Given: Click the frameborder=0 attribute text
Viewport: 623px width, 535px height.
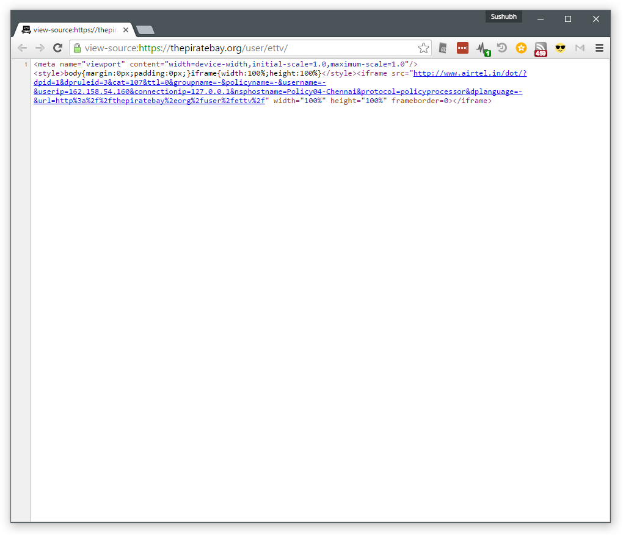Looking at the screenshot, I should pos(420,101).
